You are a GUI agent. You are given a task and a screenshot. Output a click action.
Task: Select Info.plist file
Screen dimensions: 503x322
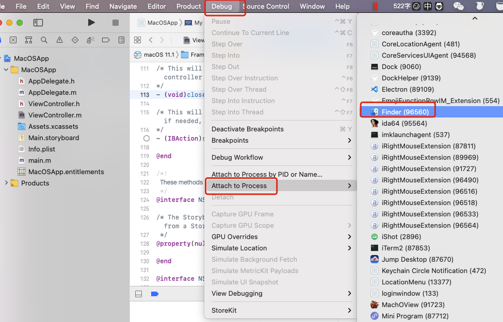[x=42, y=149]
